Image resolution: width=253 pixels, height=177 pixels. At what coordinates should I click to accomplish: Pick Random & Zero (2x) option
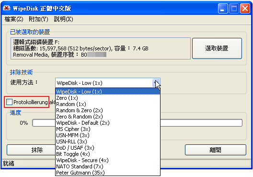pos(108,110)
